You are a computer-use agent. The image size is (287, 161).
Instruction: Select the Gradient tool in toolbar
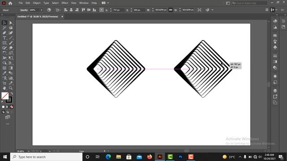[x=11, y=68]
